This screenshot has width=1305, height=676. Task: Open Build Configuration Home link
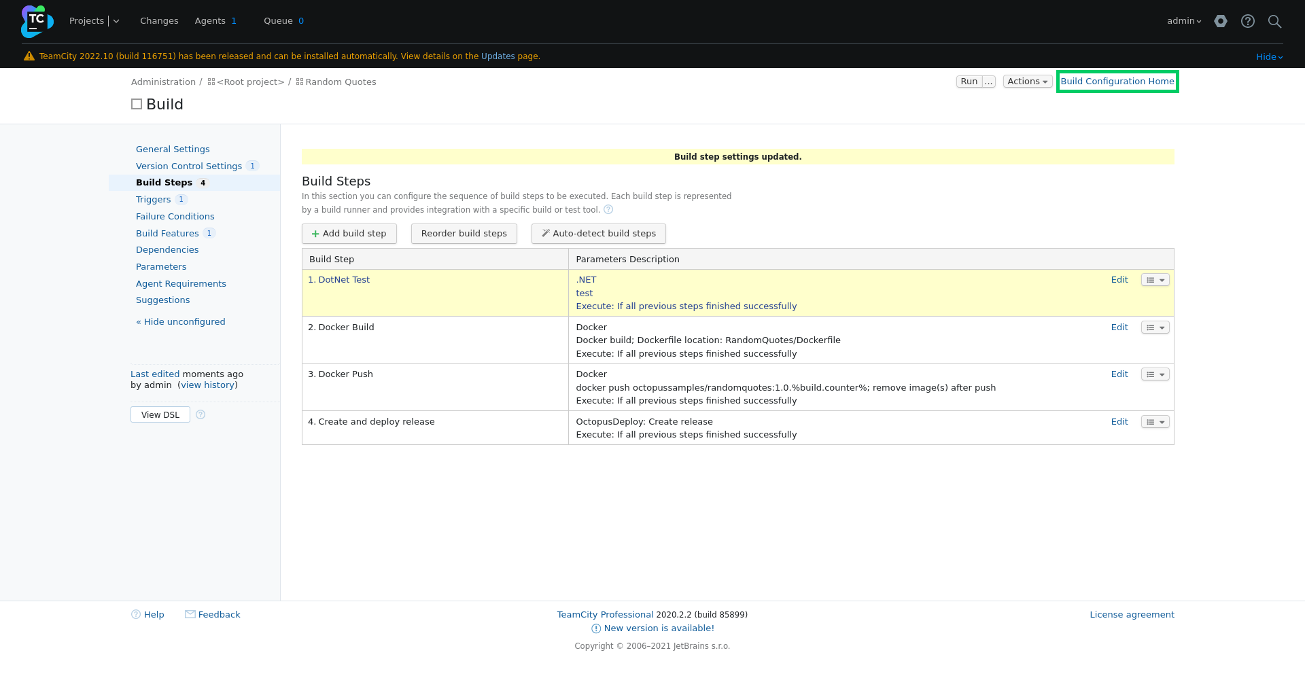(x=1117, y=82)
